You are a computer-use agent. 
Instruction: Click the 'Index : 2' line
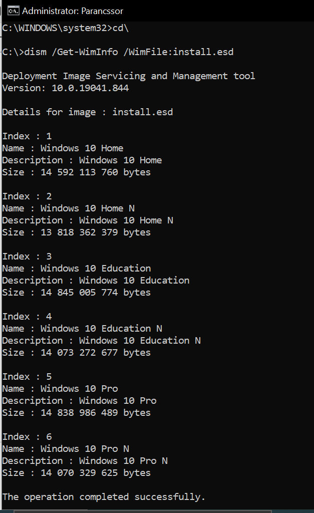click(27, 196)
